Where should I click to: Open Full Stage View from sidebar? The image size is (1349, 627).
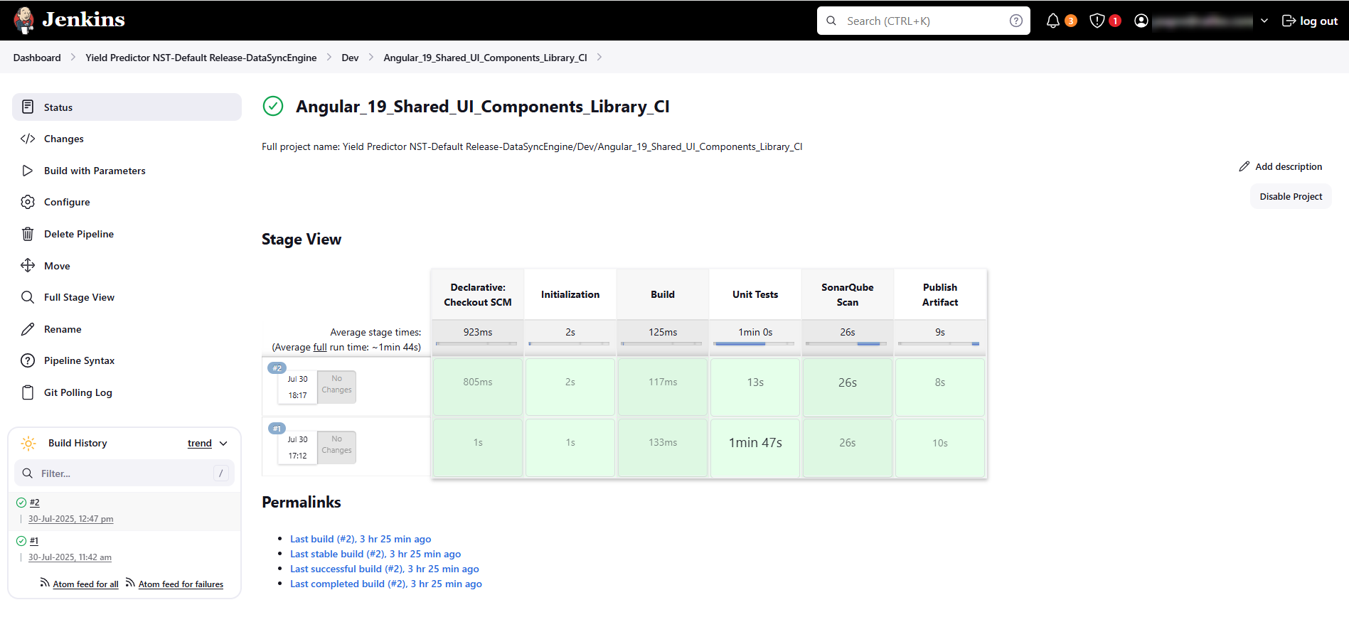click(127, 297)
